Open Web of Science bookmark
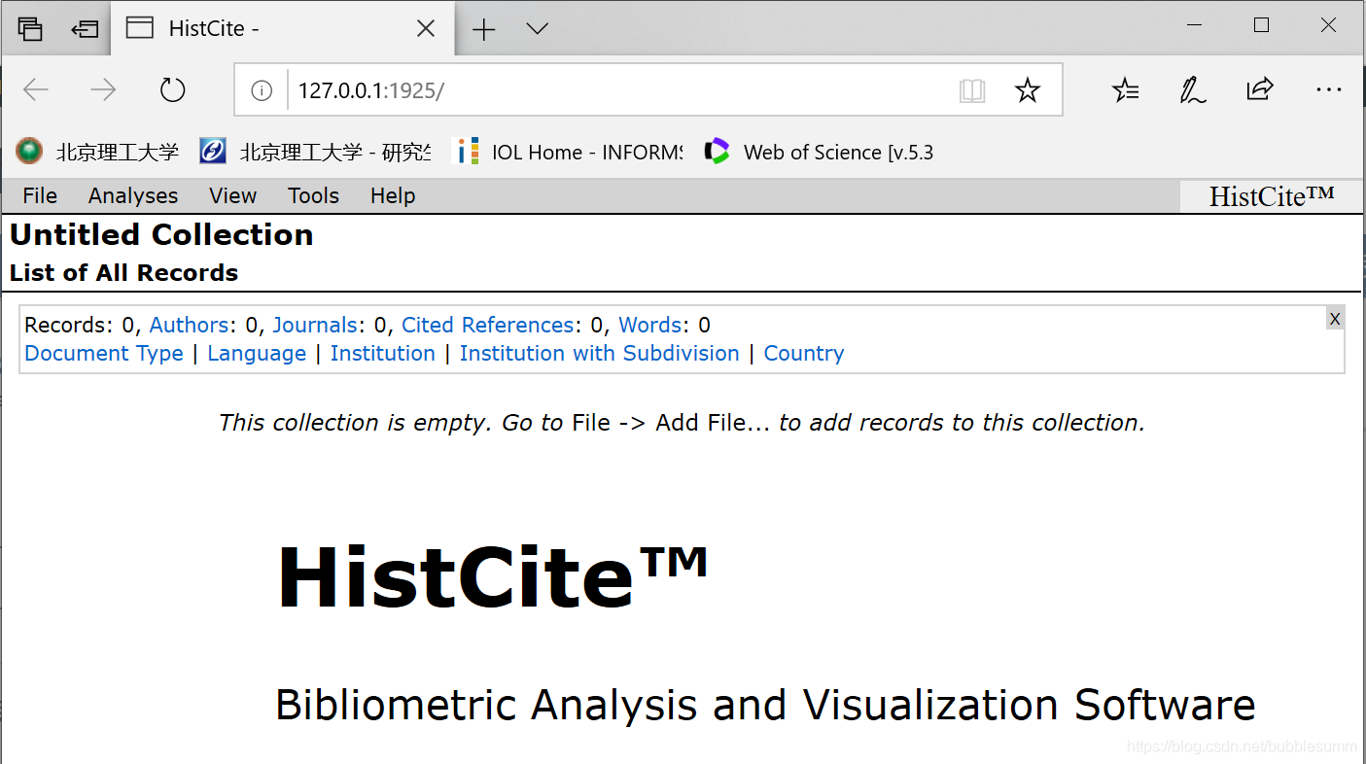This screenshot has height=764, width=1366. [x=819, y=152]
